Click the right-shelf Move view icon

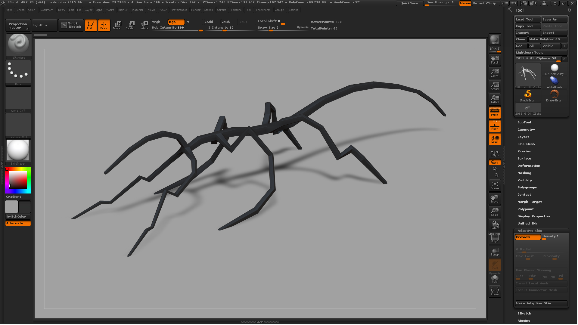495,199
